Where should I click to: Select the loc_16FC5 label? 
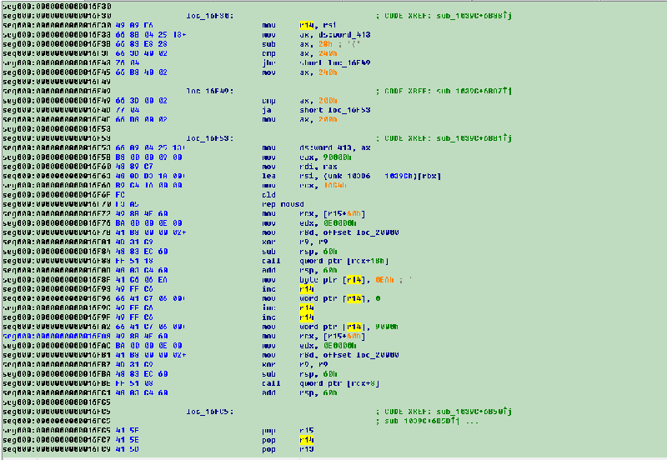click(210, 412)
